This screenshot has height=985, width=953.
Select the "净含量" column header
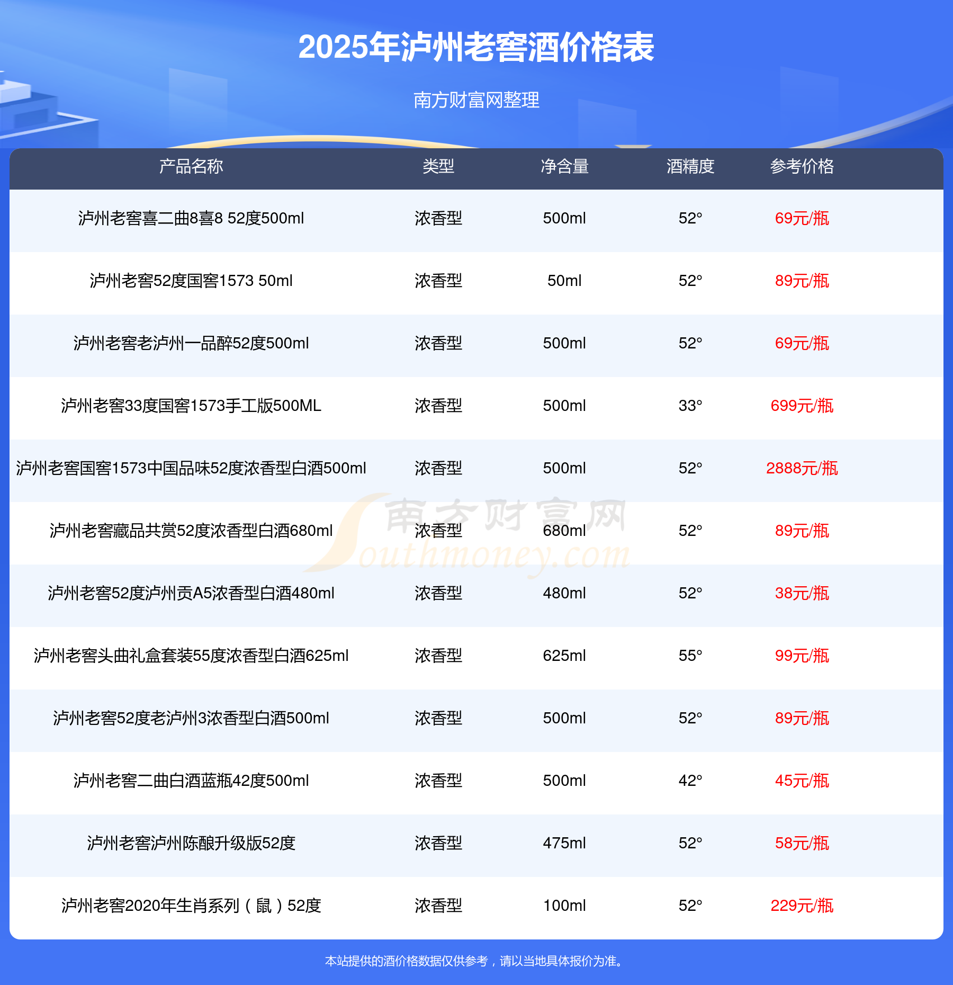coord(564,166)
